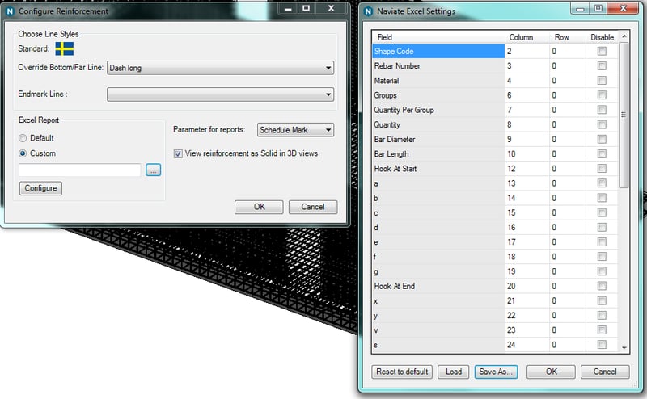Click Column value 2 for Shape Code

527,51
